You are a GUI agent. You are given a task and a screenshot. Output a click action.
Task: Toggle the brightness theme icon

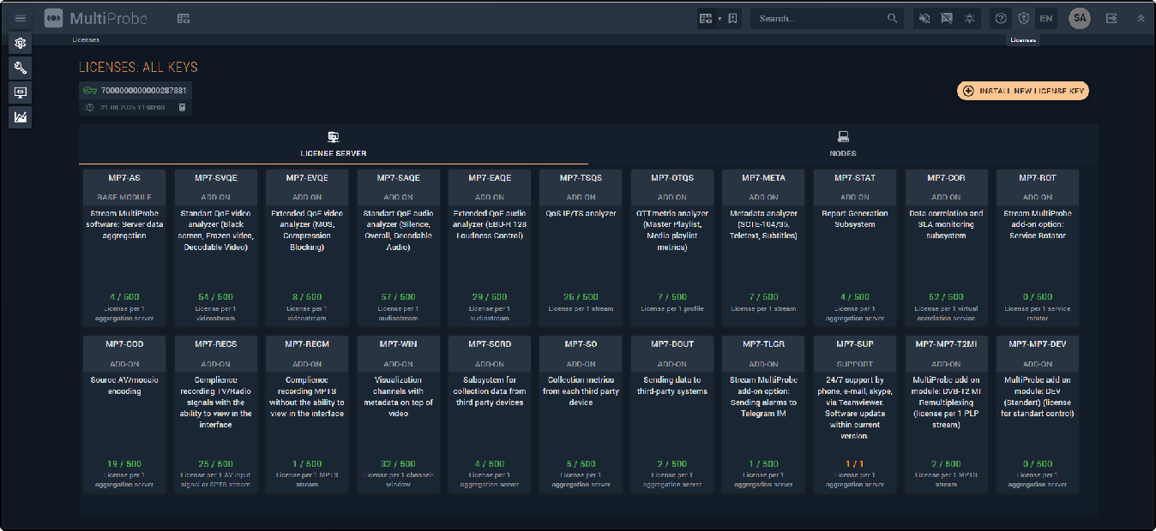tap(970, 18)
